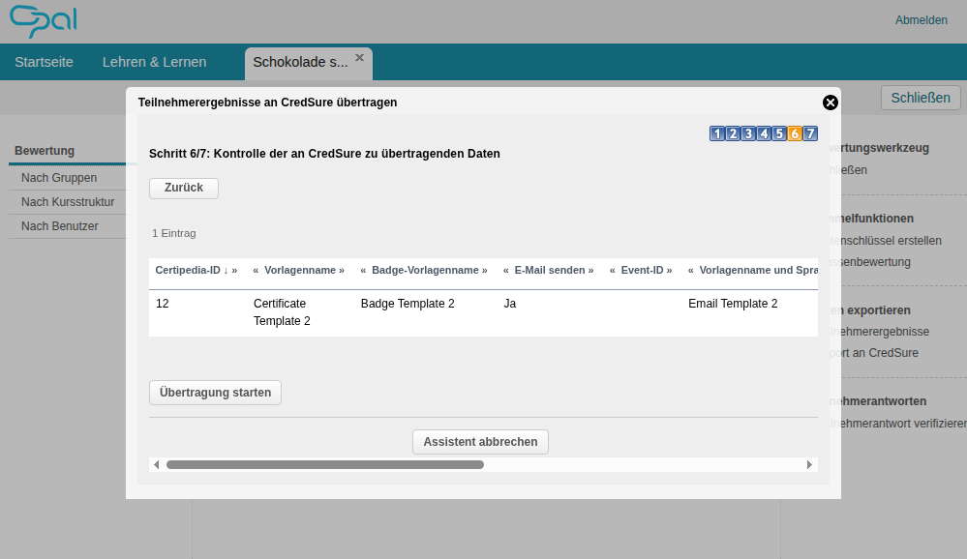Go to wizard step 1 icon

(x=716, y=133)
